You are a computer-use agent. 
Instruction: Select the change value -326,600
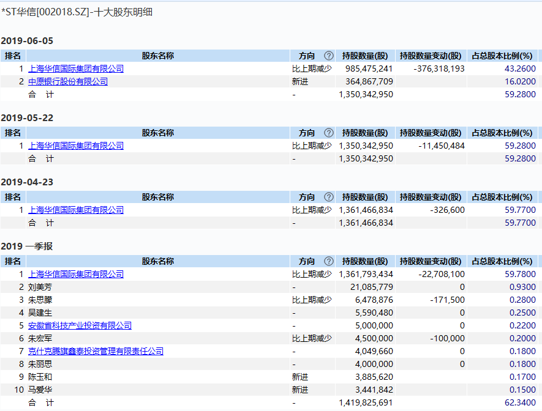pyautogui.click(x=447, y=210)
